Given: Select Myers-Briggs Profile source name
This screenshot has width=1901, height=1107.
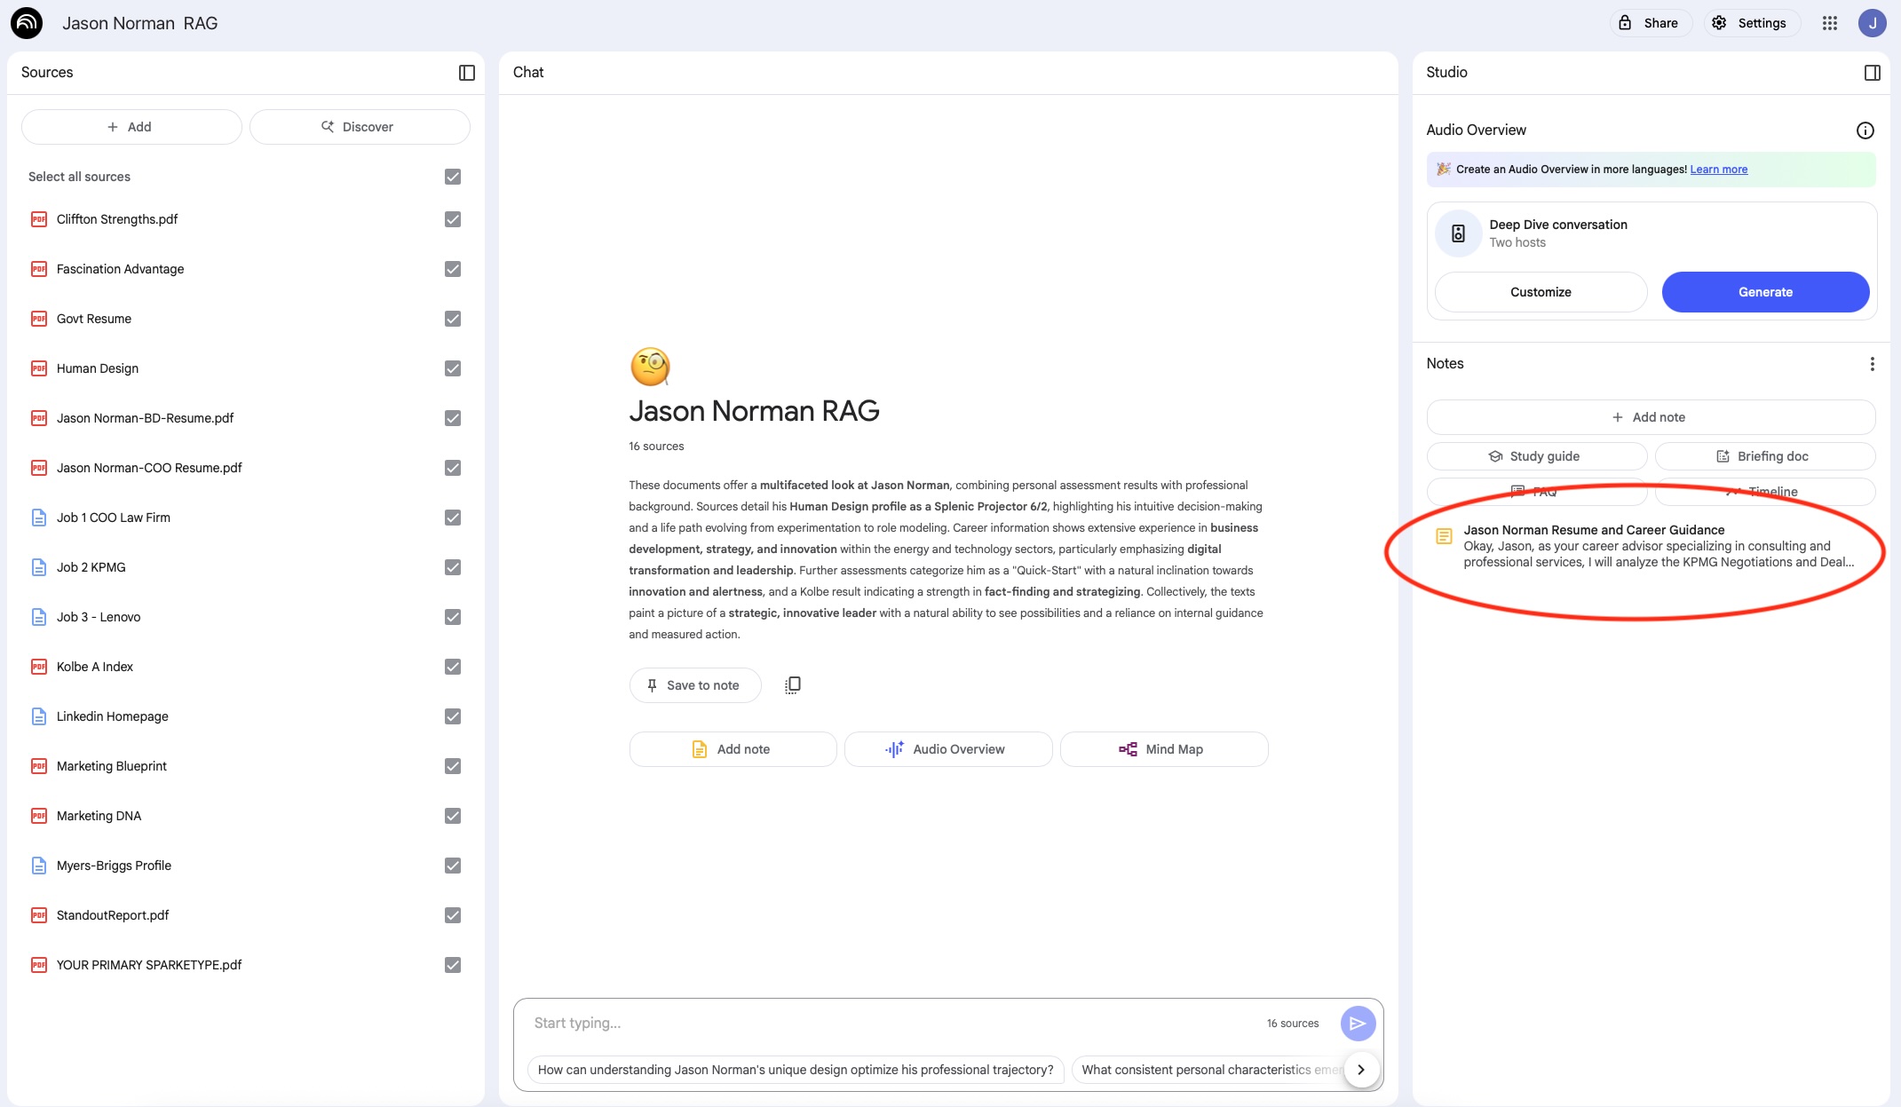Looking at the screenshot, I should (x=114, y=866).
